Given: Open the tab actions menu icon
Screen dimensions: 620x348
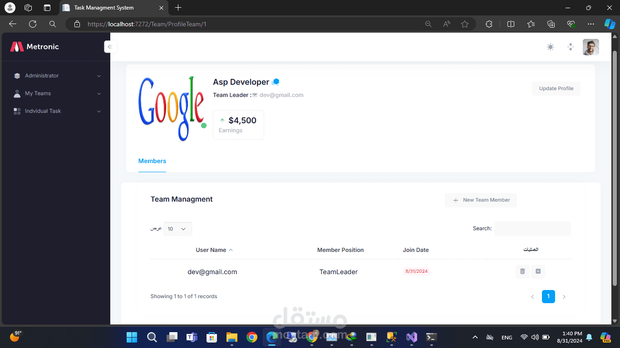Looking at the screenshot, I should (x=47, y=8).
